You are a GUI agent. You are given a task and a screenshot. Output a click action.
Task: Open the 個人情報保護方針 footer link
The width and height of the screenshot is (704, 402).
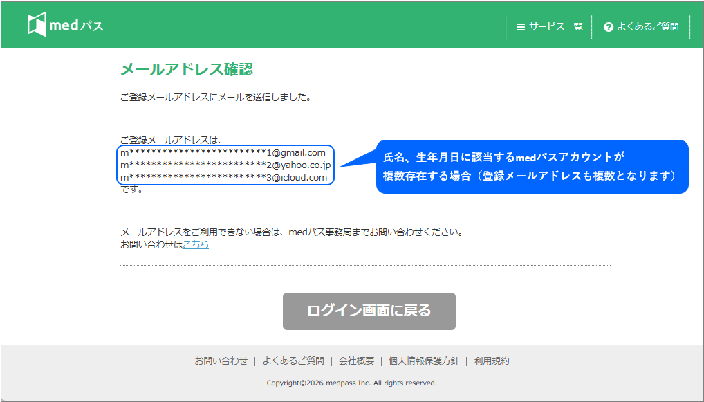pos(423,360)
